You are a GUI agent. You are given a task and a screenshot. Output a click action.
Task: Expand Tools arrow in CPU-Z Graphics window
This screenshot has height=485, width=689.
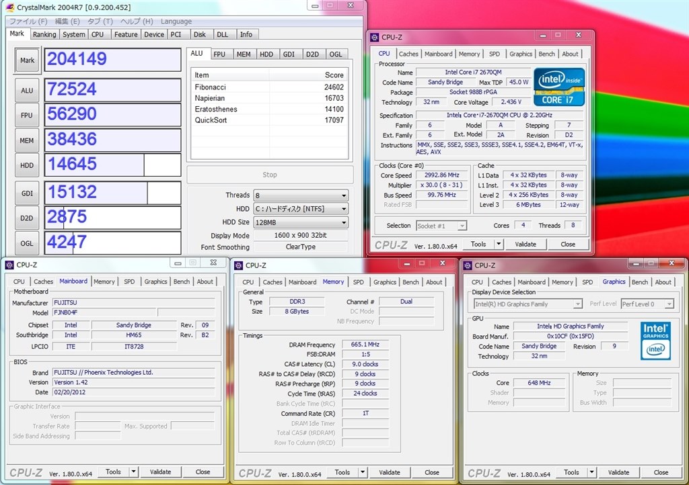[592, 472]
